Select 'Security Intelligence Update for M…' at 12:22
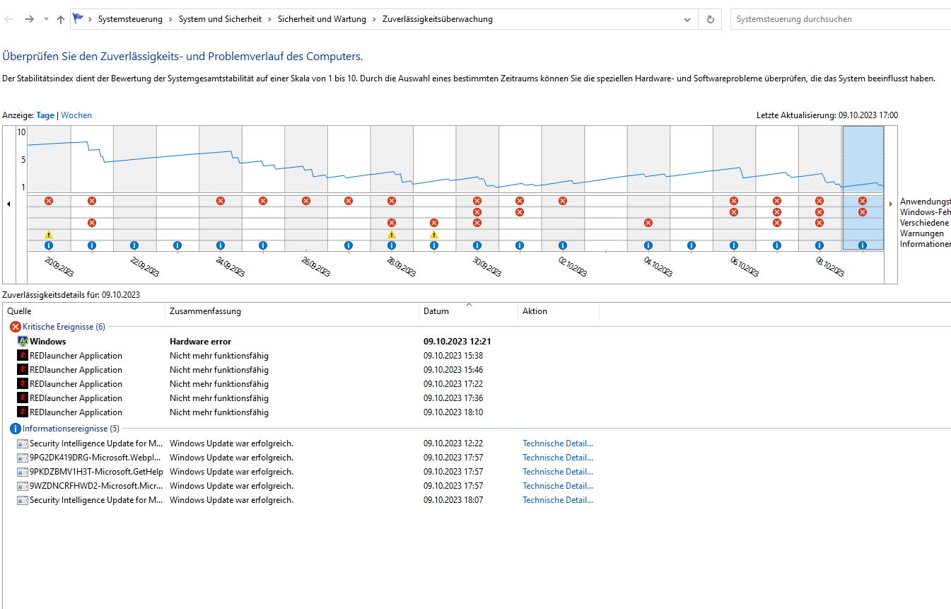Viewport: 951px width, 609px height. coord(96,443)
